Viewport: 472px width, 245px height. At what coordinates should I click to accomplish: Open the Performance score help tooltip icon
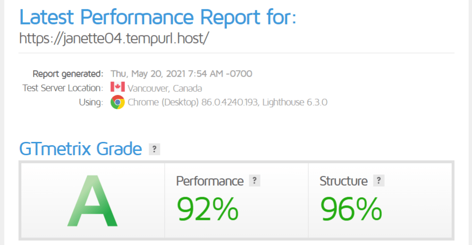[x=254, y=181]
